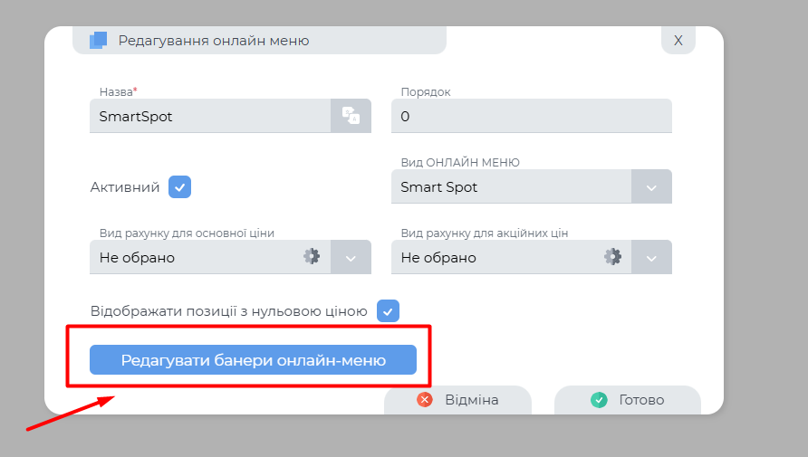Expand the Вид ОНЛАЙН МЕНЮ chevron
The image size is (808, 457).
click(651, 187)
